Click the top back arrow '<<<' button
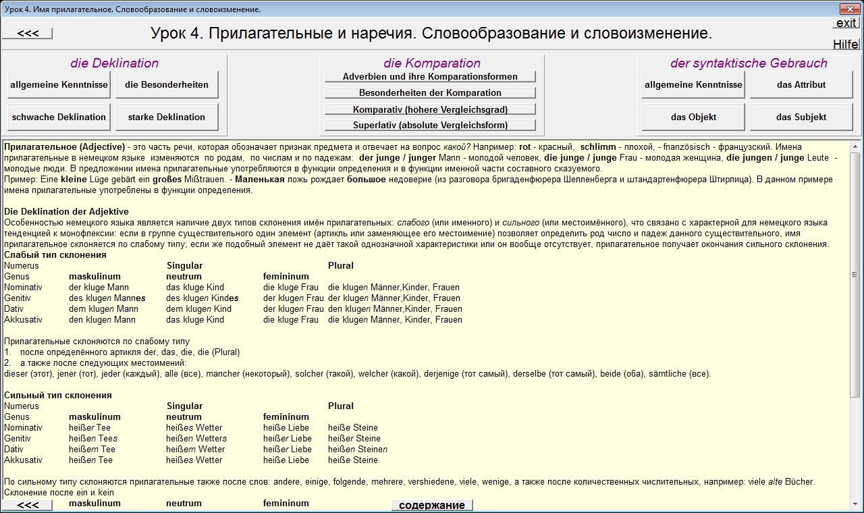Image resolution: width=864 pixels, height=513 pixels. 28,33
